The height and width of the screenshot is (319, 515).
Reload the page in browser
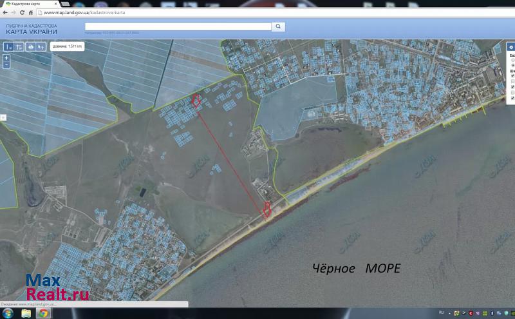coord(24,12)
